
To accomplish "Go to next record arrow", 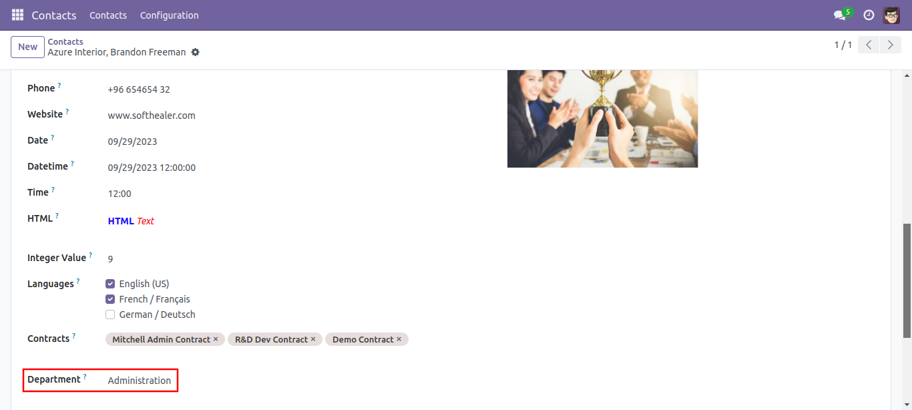I will point(890,45).
